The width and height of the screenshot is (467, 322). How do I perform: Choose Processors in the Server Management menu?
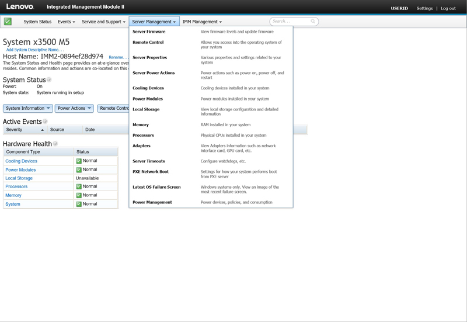[143, 135]
